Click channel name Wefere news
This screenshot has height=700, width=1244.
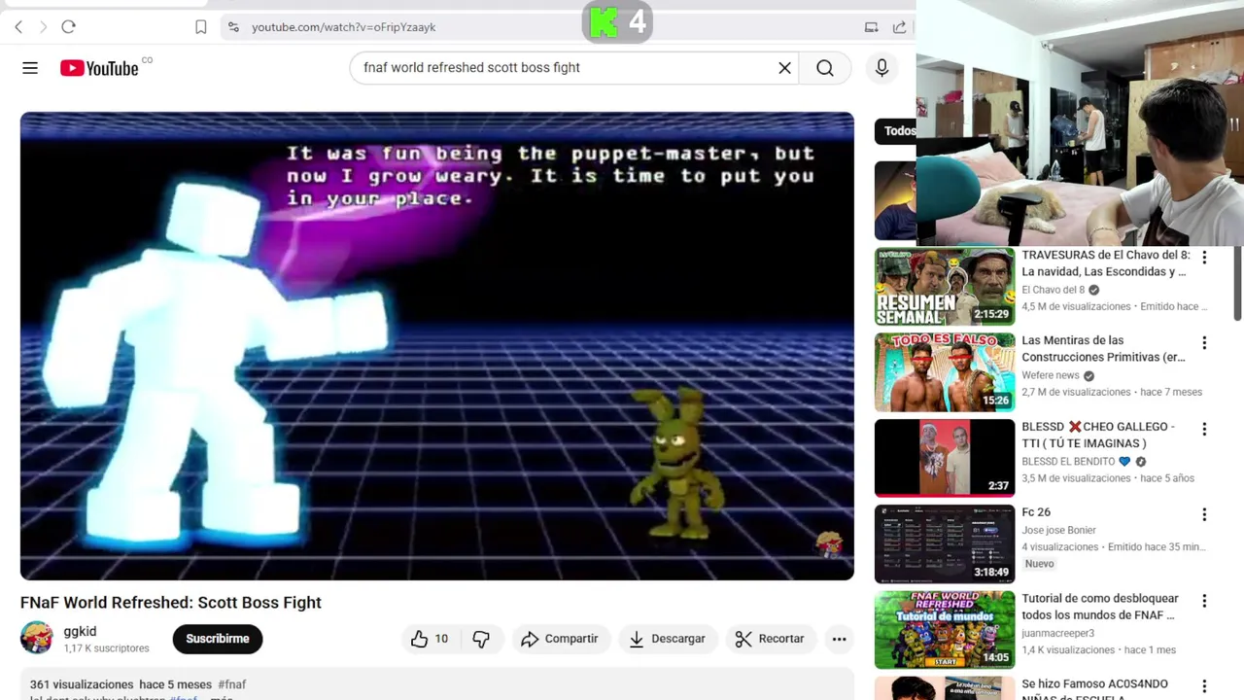pos(1051,375)
